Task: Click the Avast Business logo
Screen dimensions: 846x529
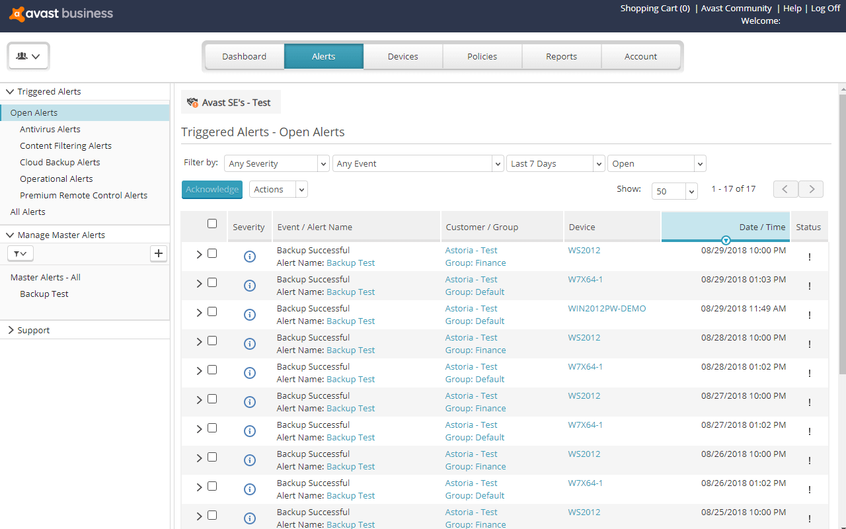Action: [60, 13]
